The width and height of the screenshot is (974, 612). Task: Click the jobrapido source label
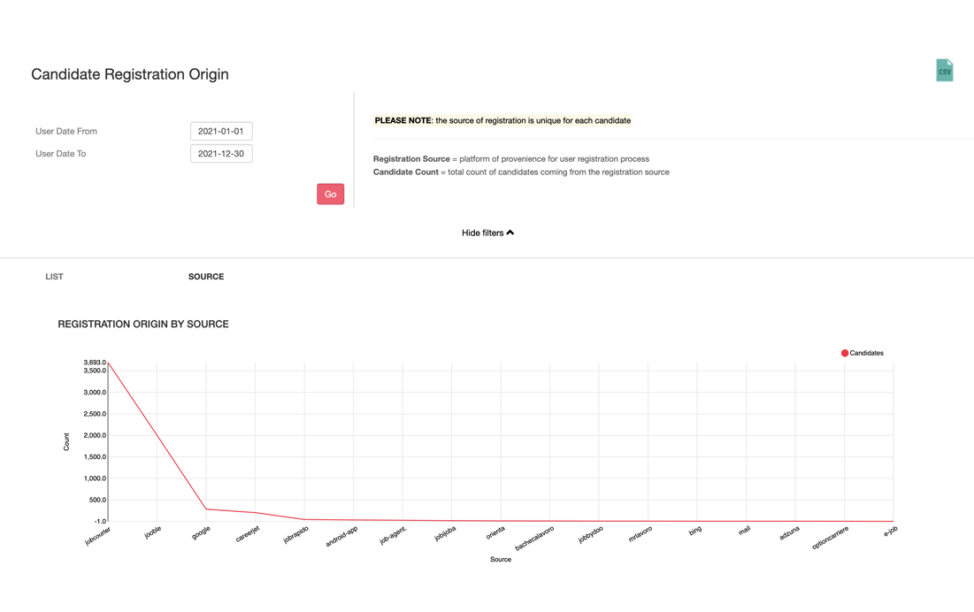click(x=296, y=535)
